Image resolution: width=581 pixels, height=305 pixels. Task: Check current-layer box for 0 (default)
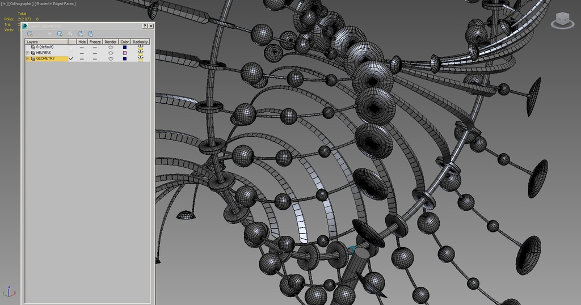(x=71, y=47)
